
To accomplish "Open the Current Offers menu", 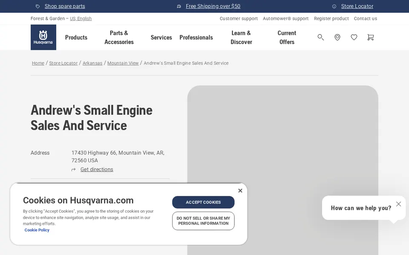I will click(287, 37).
